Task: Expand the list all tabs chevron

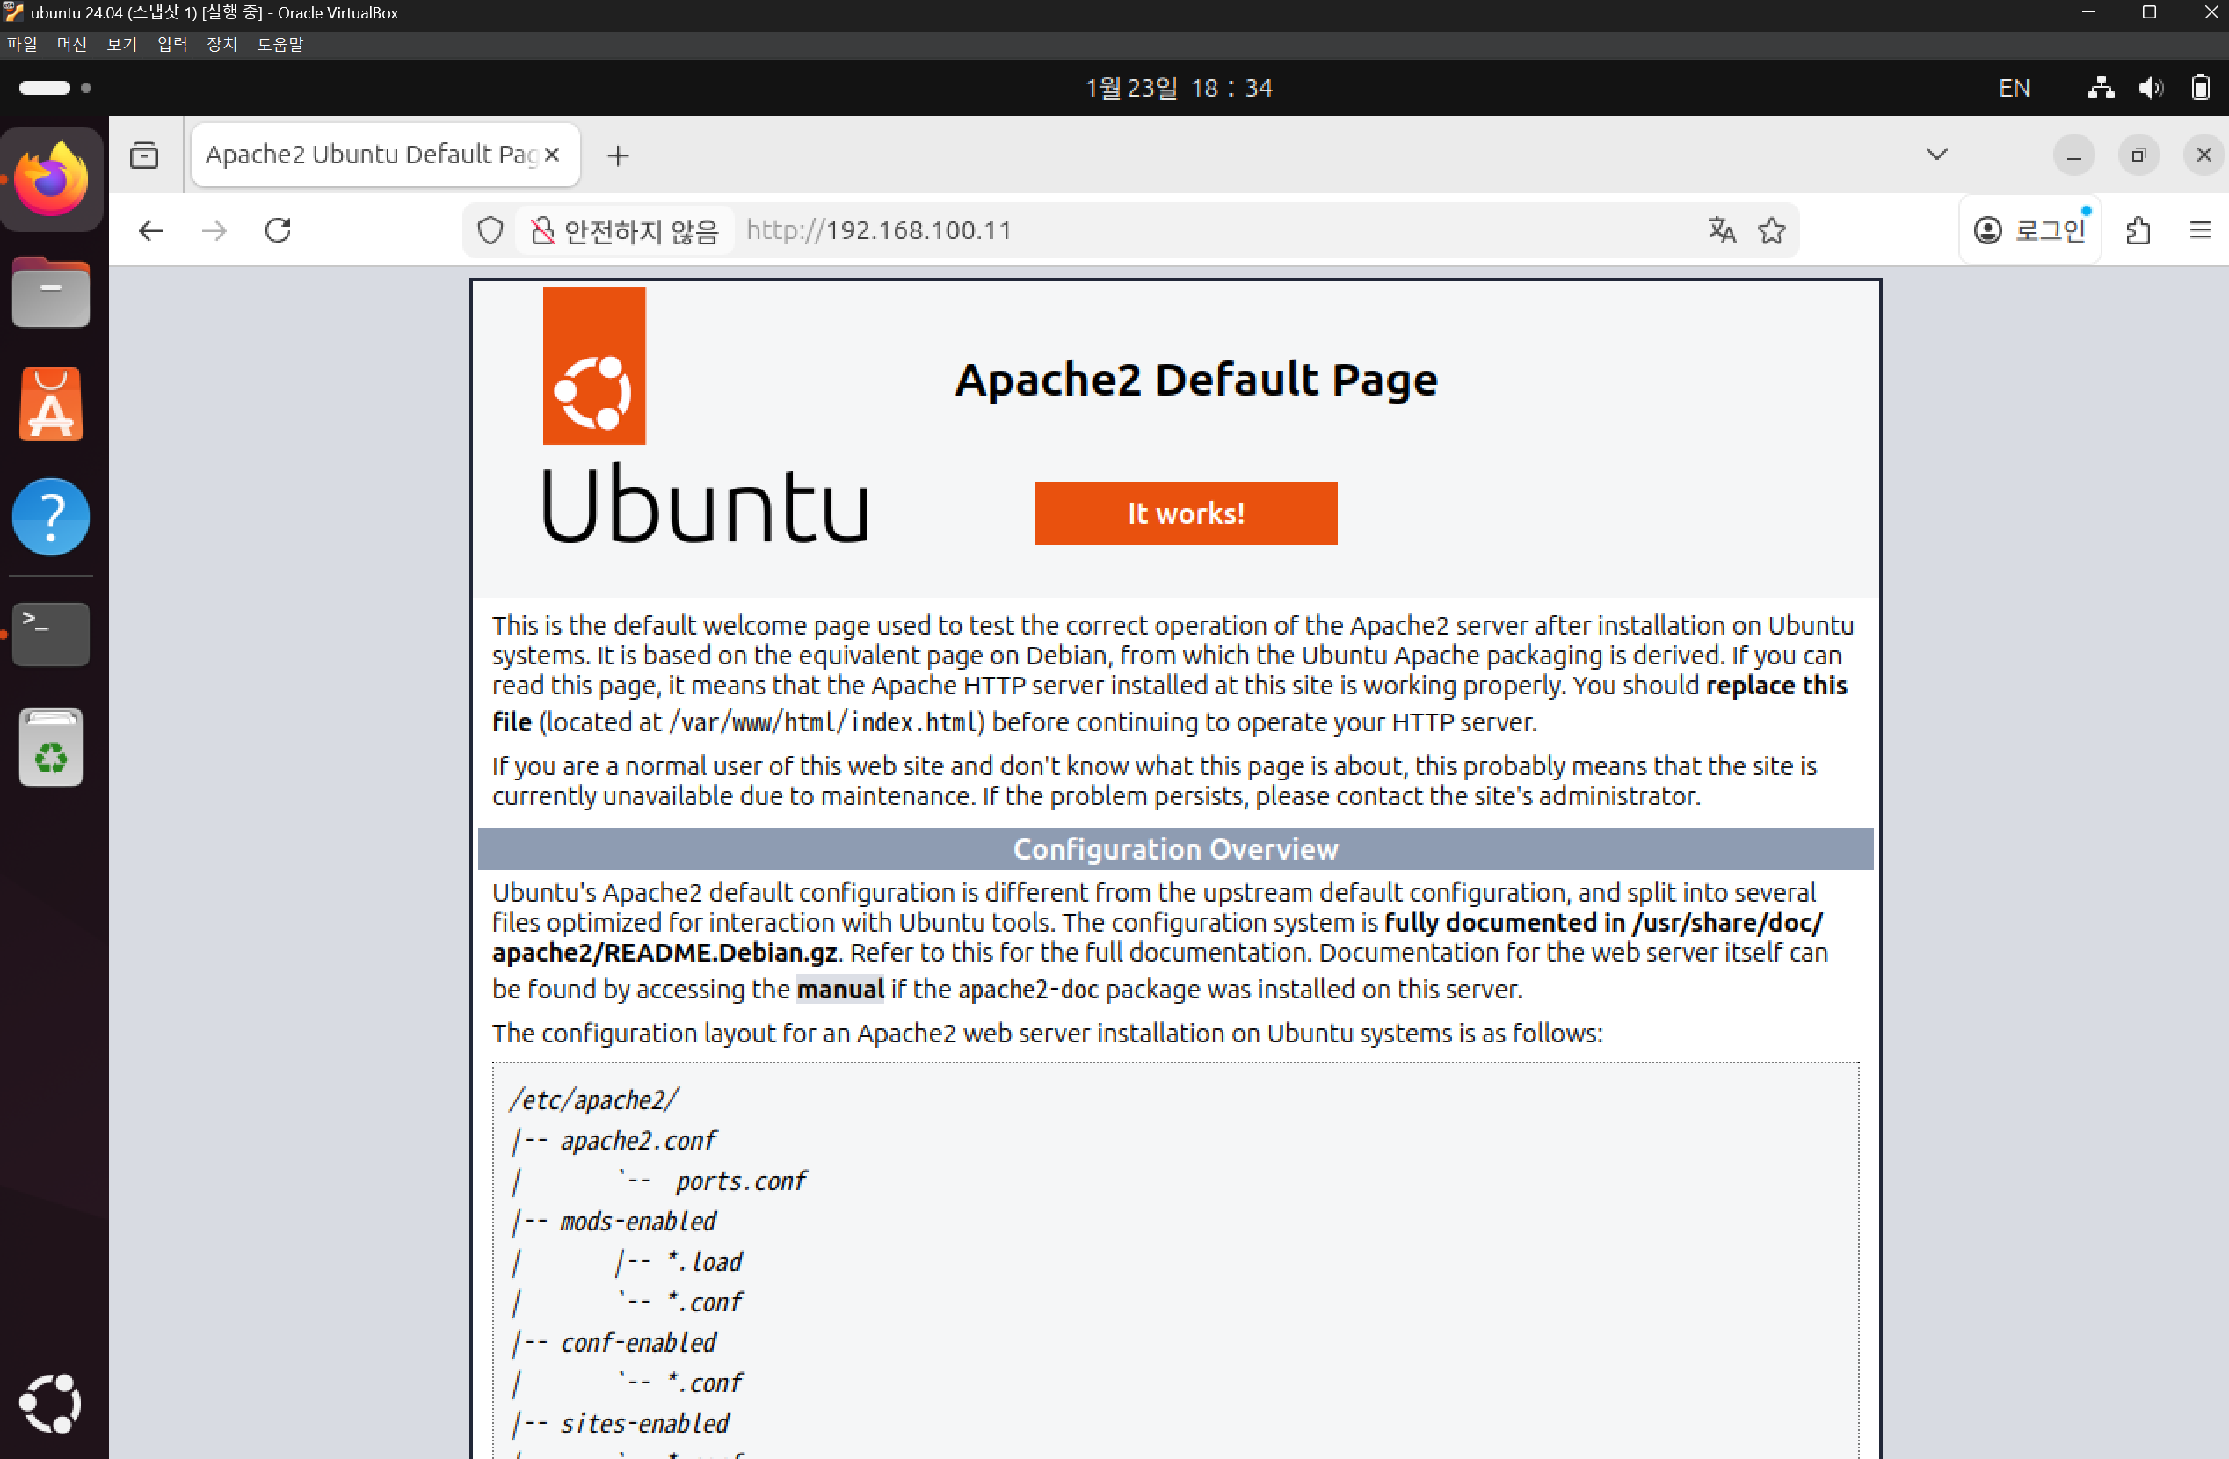Action: tap(1937, 155)
